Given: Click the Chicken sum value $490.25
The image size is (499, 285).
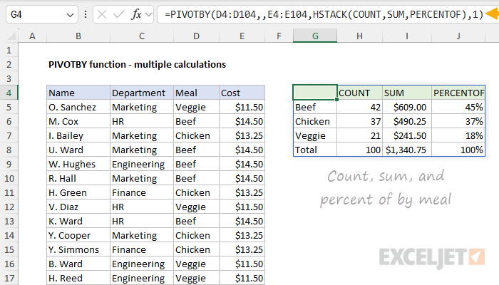Looking at the screenshot, I should pos(407,122).
